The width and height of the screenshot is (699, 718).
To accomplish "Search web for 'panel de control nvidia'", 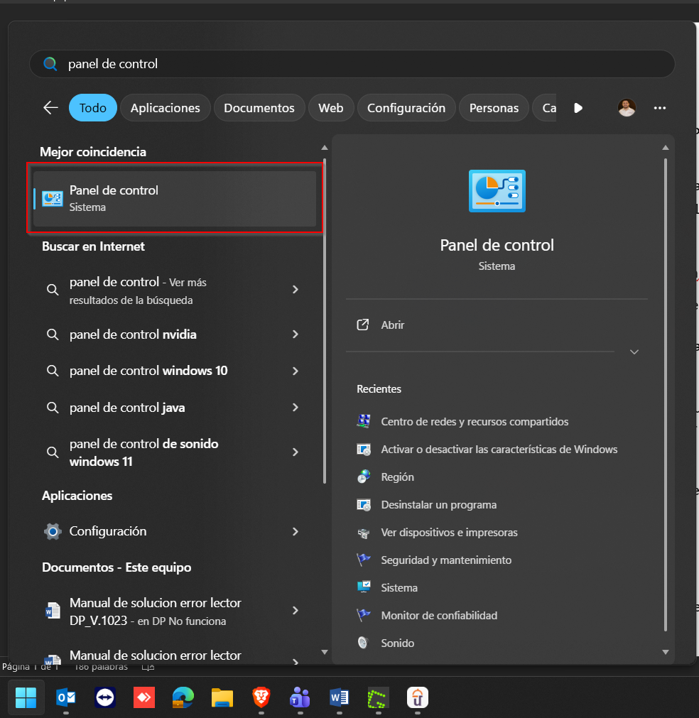I will 133,334.
